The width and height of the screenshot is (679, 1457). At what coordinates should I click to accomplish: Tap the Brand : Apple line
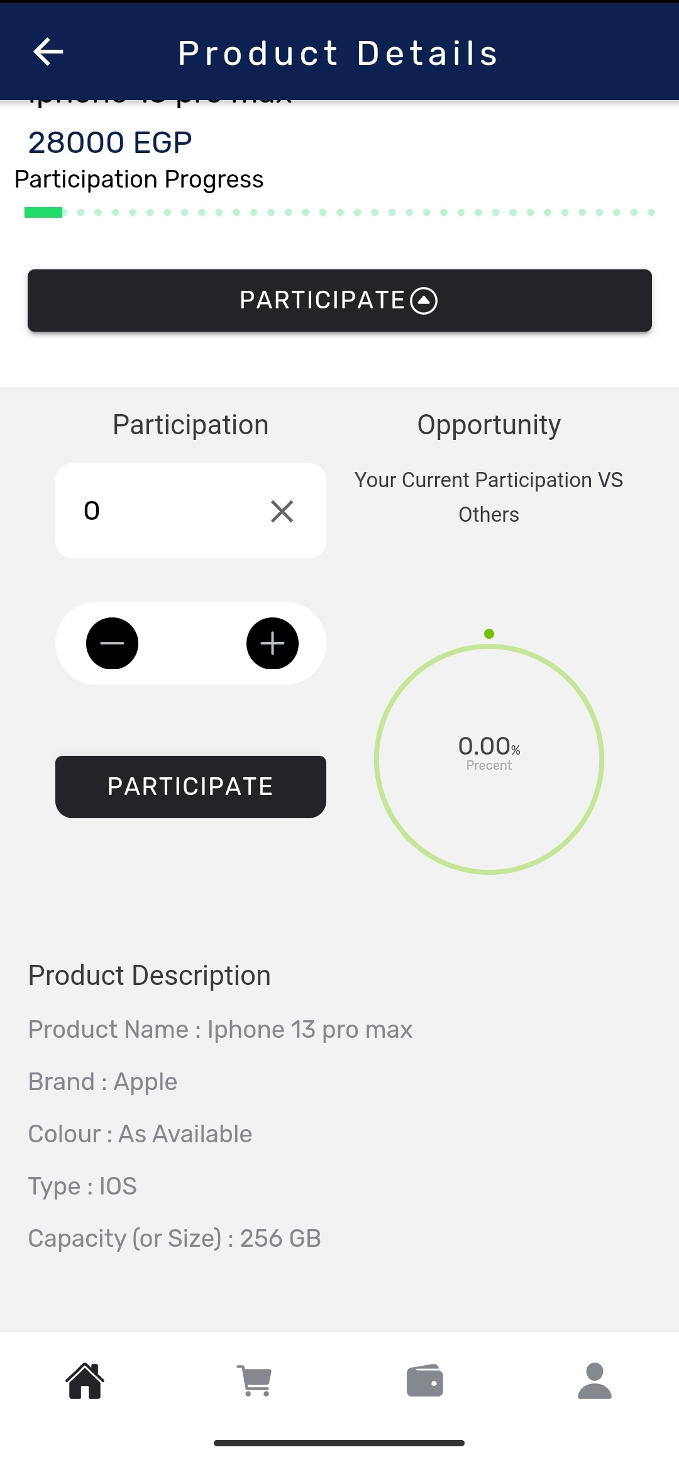(103, 1082)
